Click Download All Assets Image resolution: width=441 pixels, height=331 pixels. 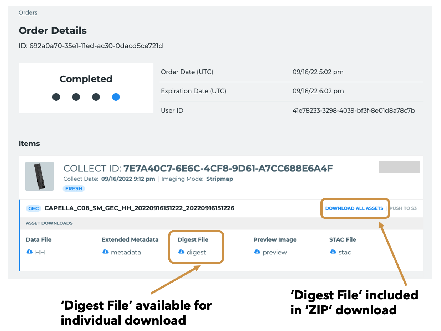pyautogui.click(x=354, y=208)
